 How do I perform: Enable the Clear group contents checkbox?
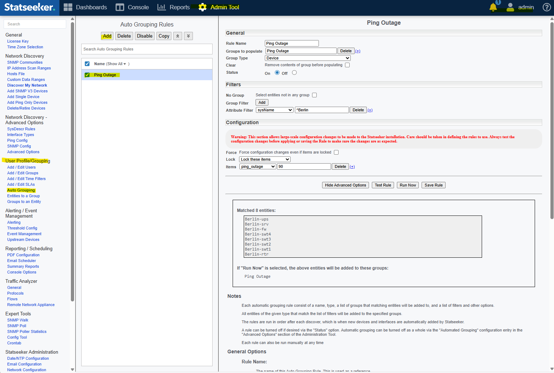pos(347,65)
